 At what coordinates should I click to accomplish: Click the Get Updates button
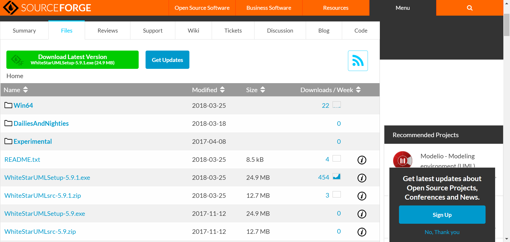point(167,60)
